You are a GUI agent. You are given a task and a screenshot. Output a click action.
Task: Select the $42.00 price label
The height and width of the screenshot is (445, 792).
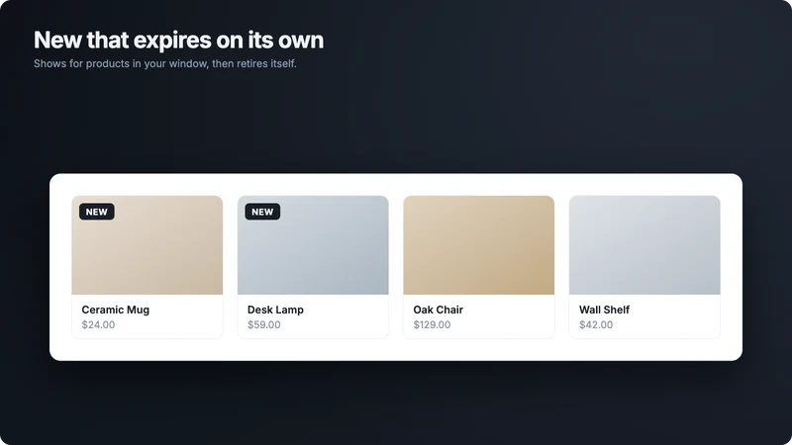point(596,325)
